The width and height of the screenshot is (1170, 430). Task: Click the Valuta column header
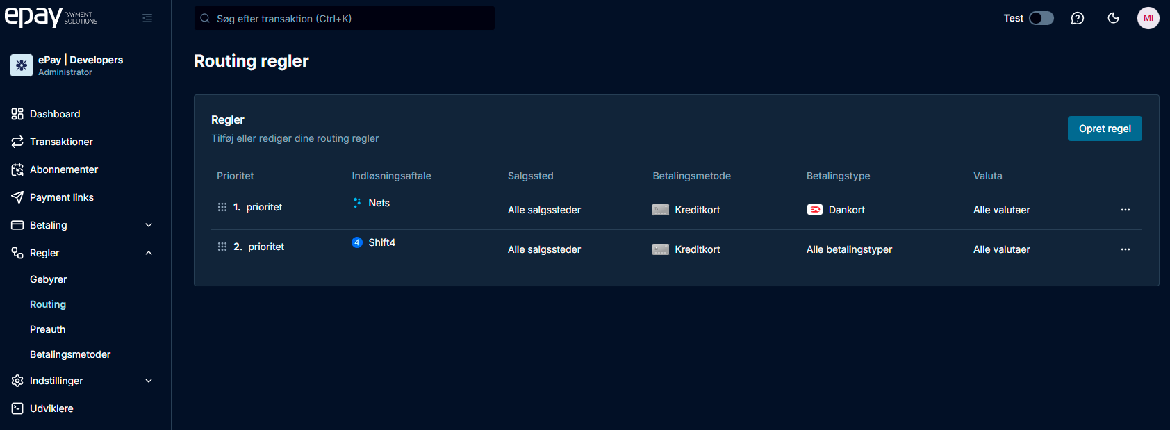tap(988, 176)
